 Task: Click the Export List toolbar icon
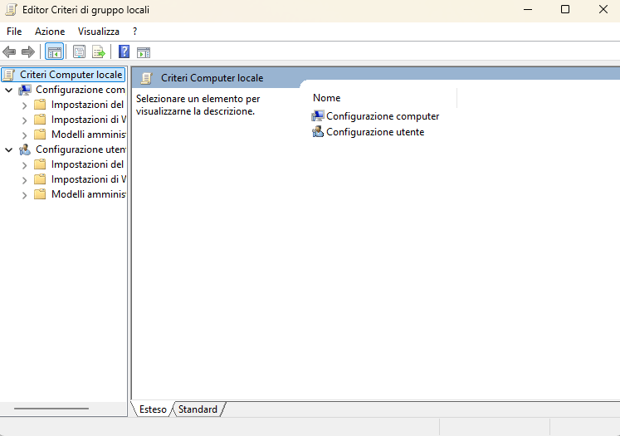point(98,51)
